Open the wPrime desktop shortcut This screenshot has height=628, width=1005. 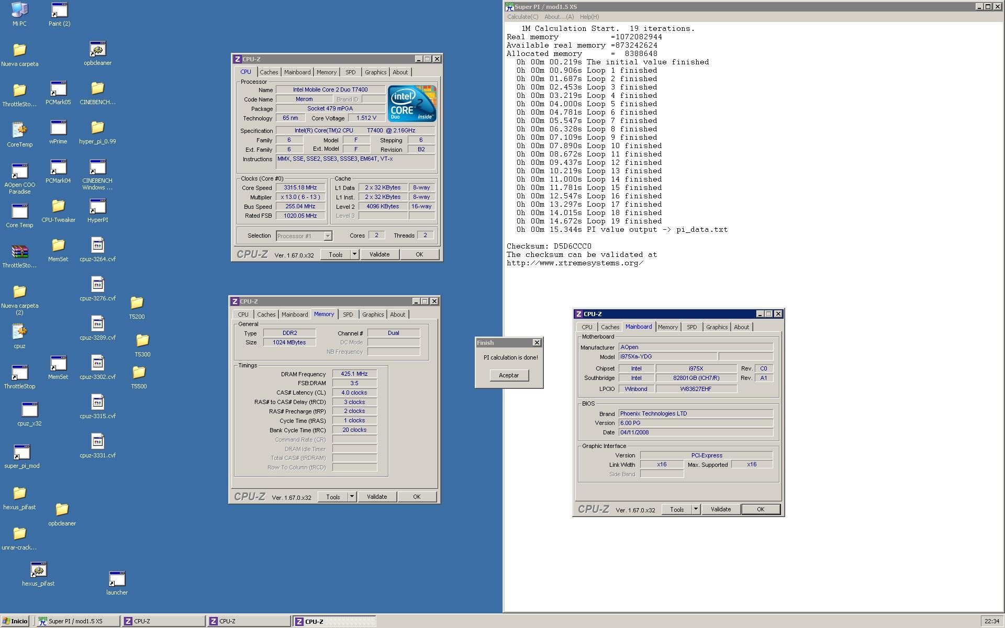pyautogui.click(x=58, y=128)
